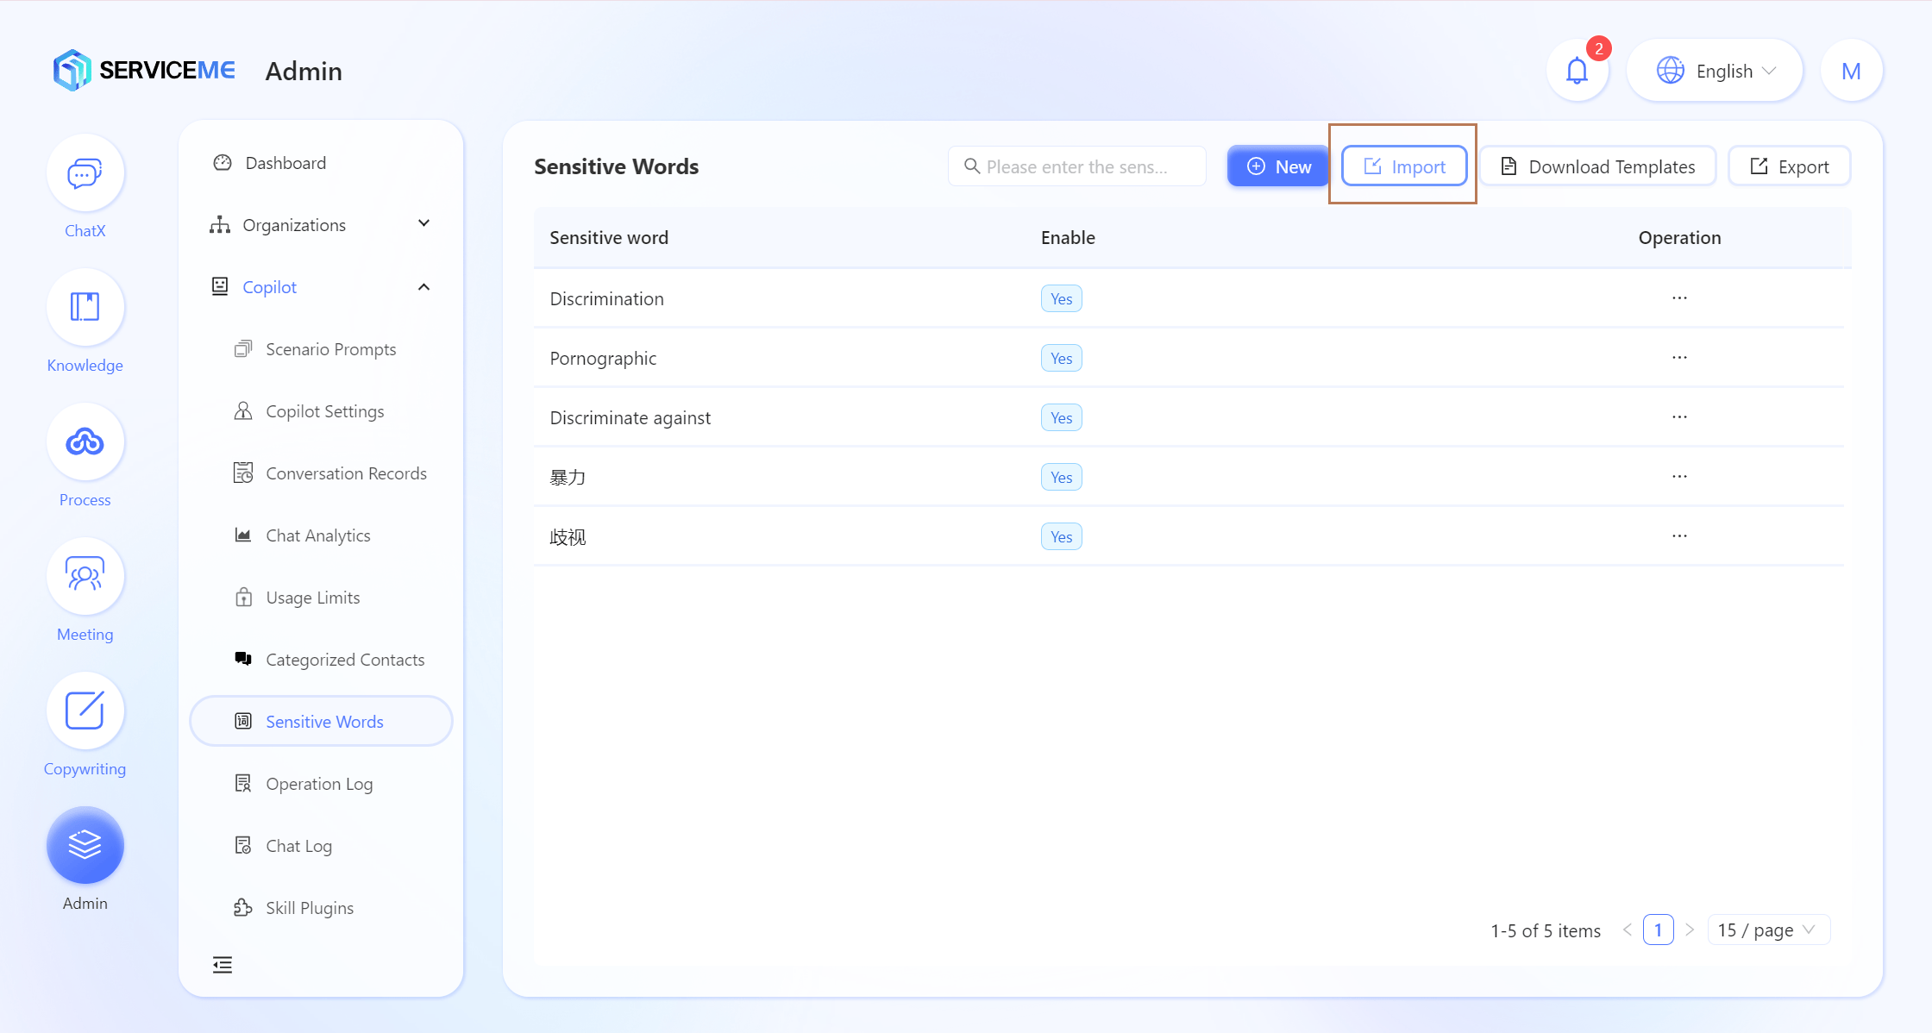This screenshot has width=1932, height=1033.
Task: Open operations menu for Discrimination row
Action: pyautogui.click(x=1678, y=298)
